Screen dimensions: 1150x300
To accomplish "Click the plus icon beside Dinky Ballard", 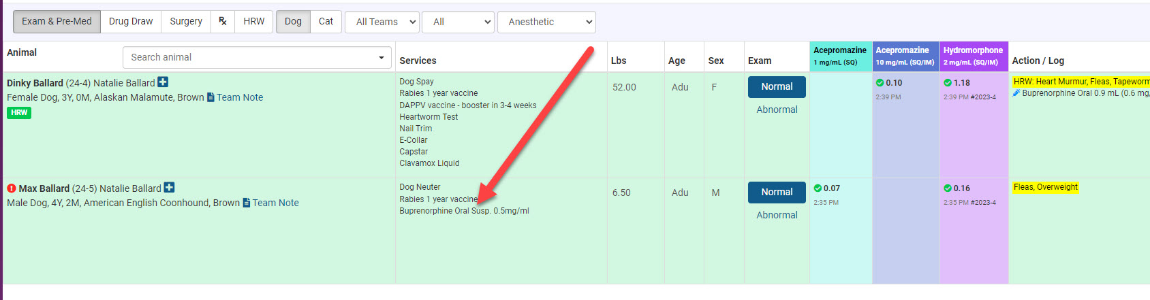I will point(163,82).
